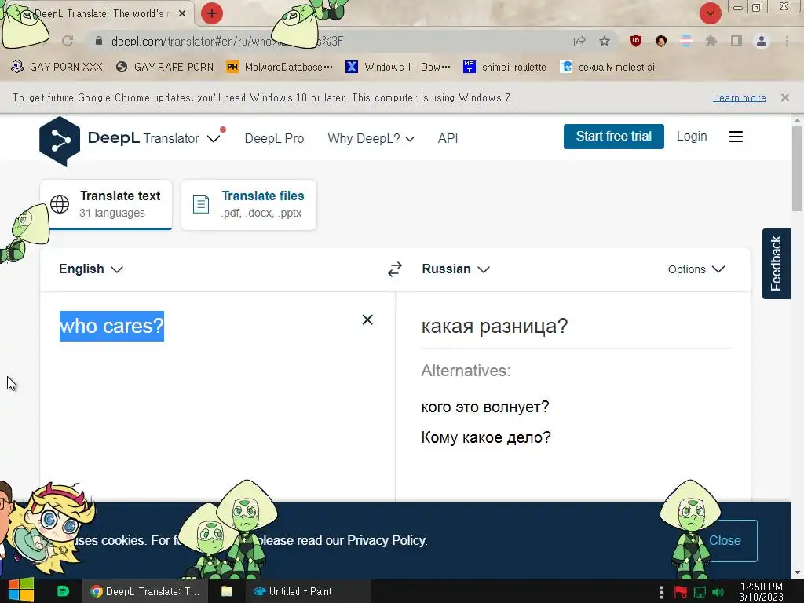Image resolution: width=804 pixels, height=603 pixels.
Task: Open the green taskbar app icon
Action: point(63,591)
